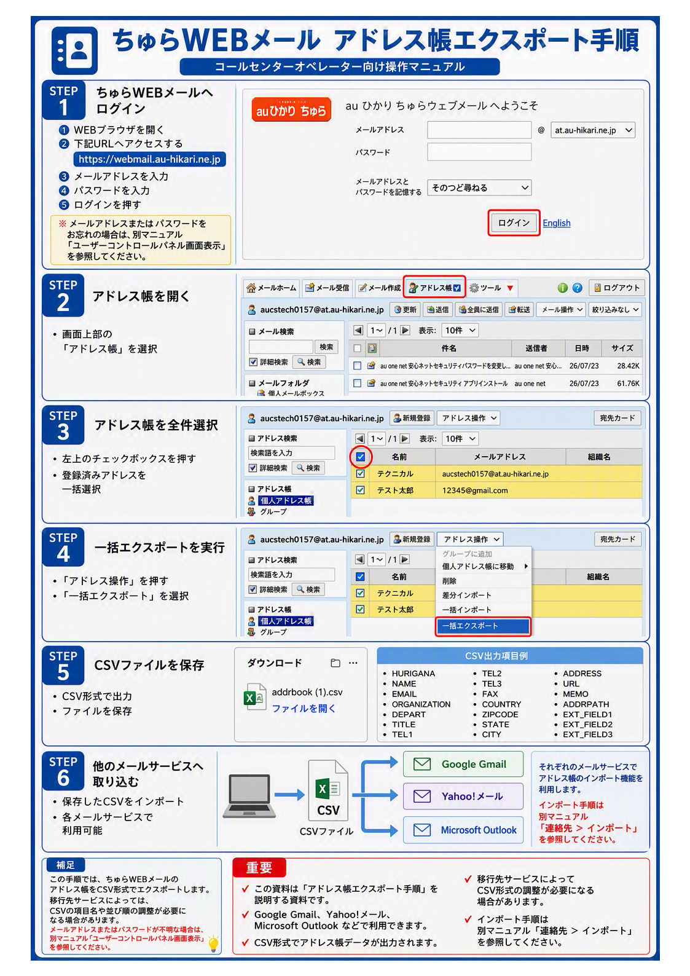The image size is (690, 976).
Task: Click the 返信 reply button
Action: pos(438,310)
